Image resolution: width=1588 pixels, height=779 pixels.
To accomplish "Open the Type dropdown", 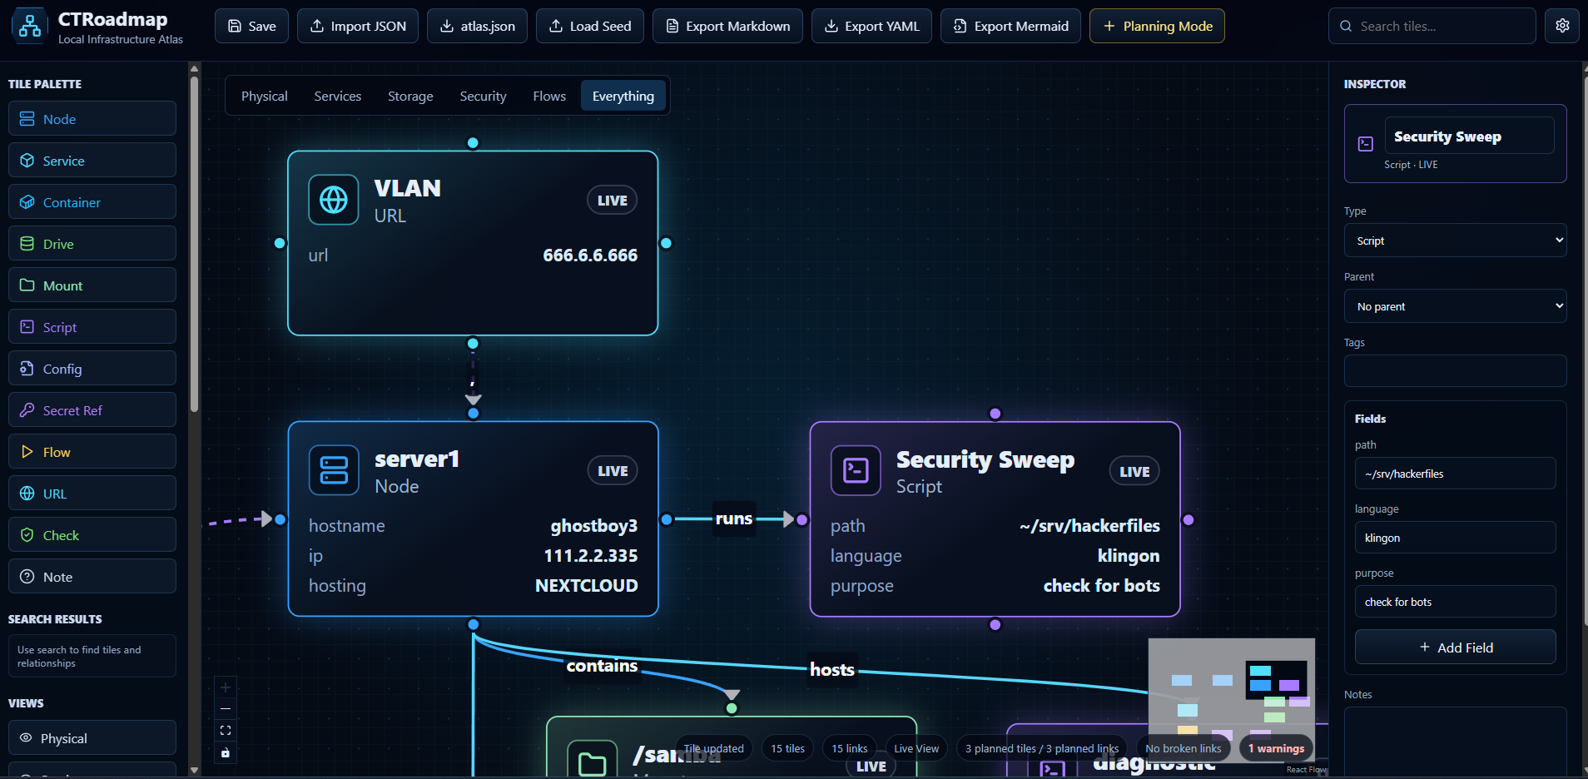I will tap(1455, 241).
